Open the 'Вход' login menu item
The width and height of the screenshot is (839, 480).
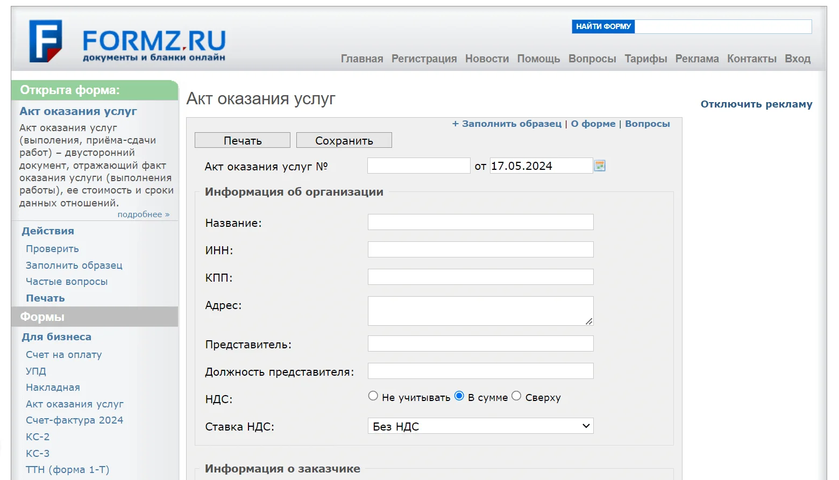[x=797, y=59]
